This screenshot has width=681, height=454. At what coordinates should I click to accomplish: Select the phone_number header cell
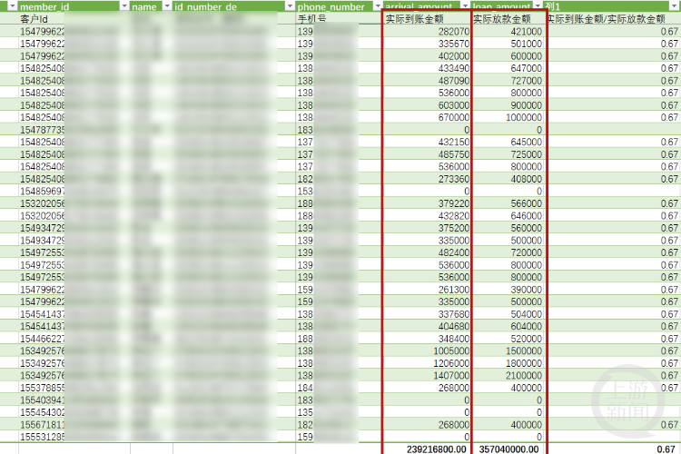point(340,6)
